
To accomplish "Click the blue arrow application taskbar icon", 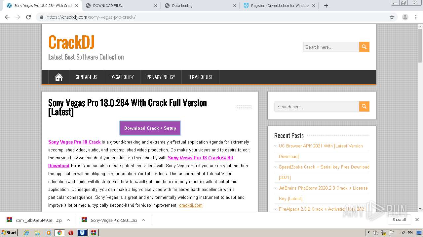I will click(x=82, y=233).
